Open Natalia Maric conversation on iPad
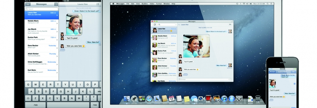The height and width of the screenshot is (108, 317). [42, 23]
